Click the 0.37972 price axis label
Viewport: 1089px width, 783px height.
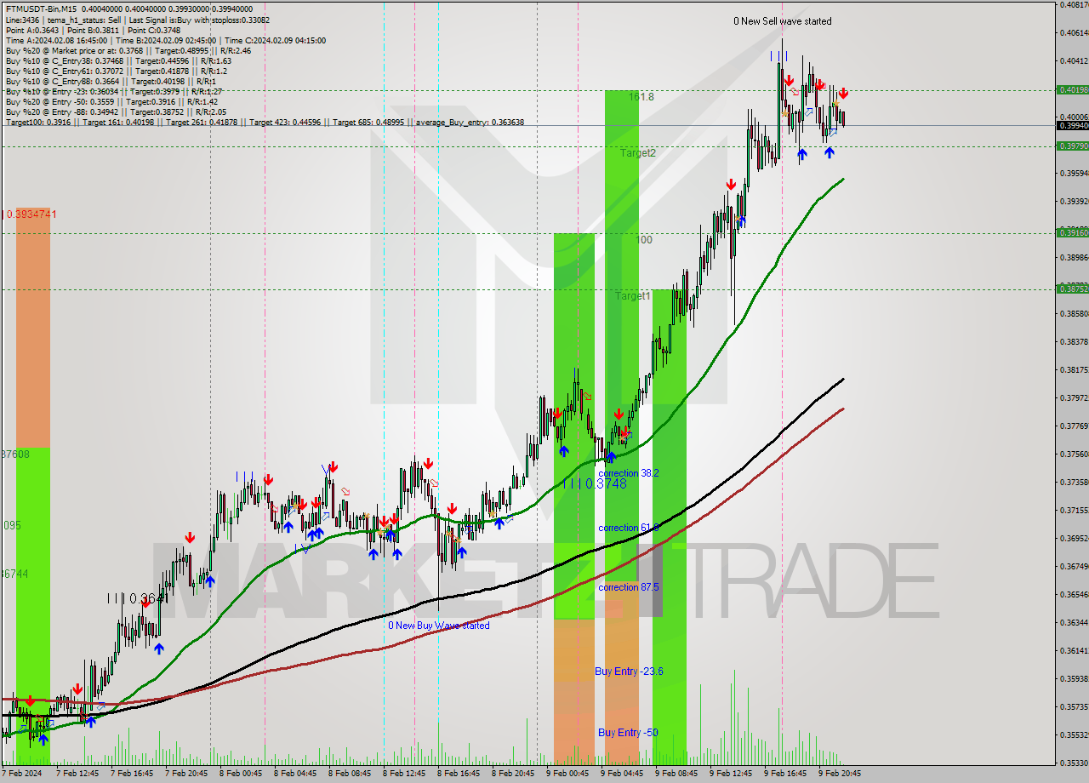1074,397
